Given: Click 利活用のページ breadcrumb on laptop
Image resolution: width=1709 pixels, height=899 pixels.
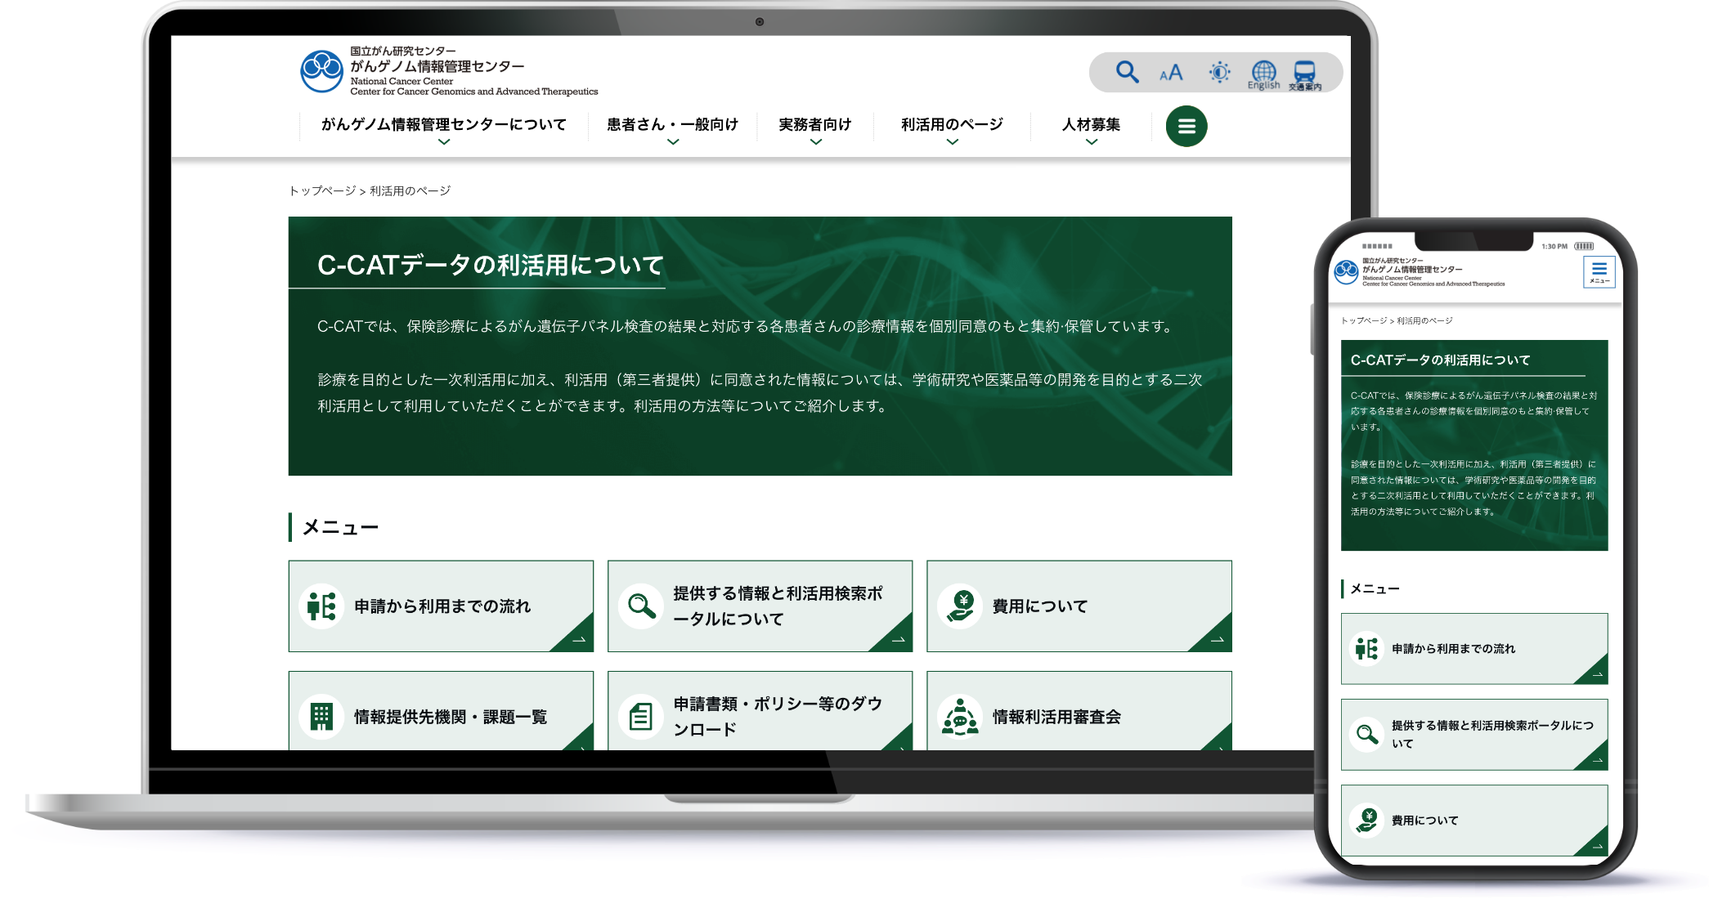Looking at the screenshot, I should pos(410,190).
